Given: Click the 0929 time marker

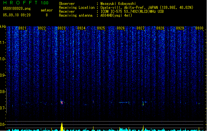Looking at the screenshot, I should (x=180, y=28).
